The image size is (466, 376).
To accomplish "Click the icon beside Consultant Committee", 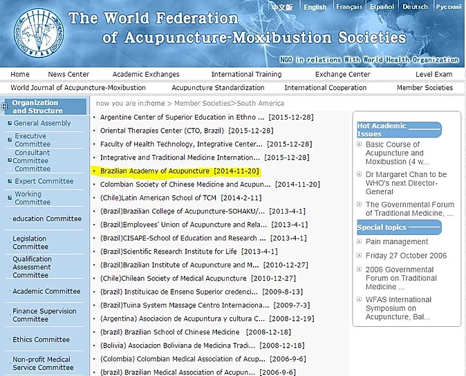I will pos(10,160).
